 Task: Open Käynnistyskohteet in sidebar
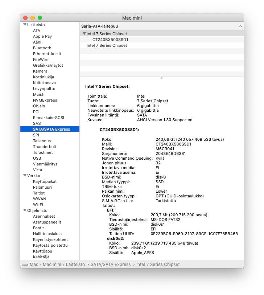(x=50, y=239)
